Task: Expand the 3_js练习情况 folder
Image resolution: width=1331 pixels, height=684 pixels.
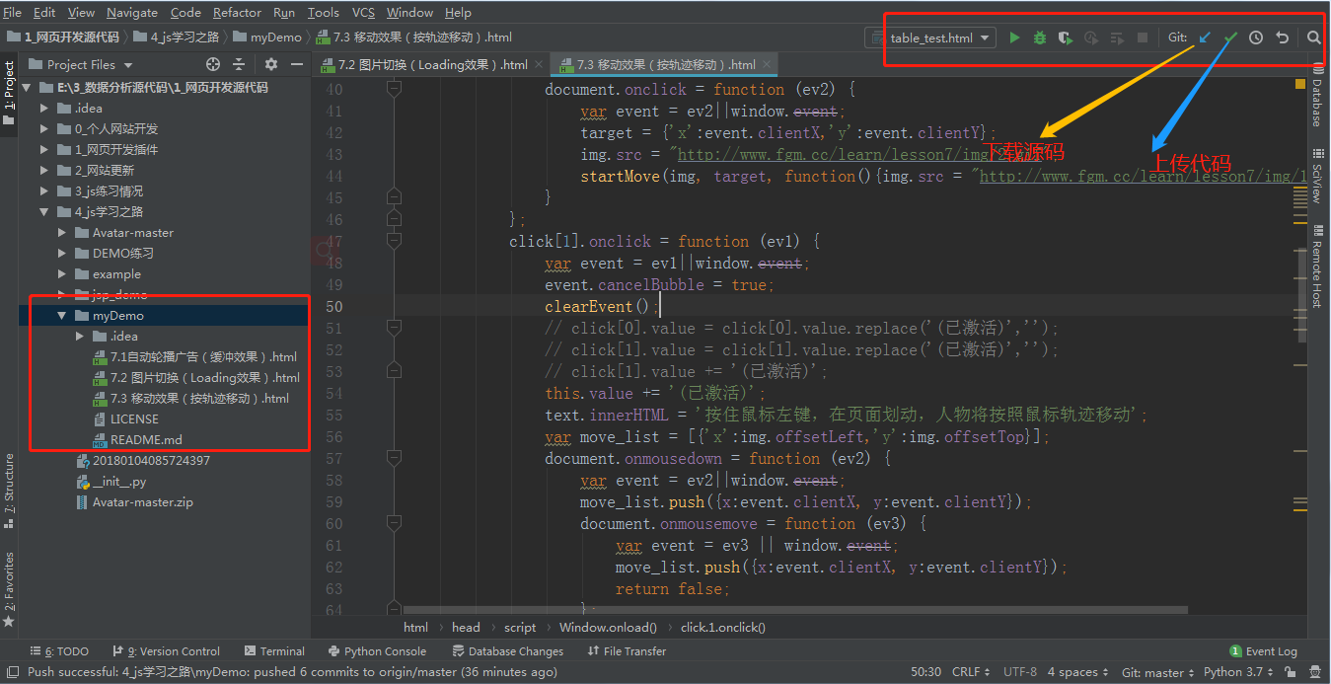Action: (44, 191)
